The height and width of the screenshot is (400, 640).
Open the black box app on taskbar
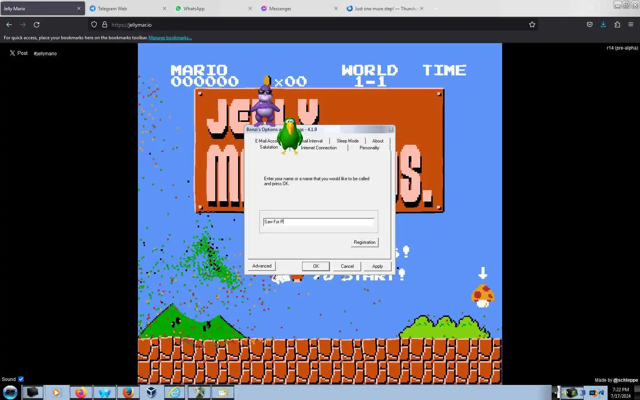[32, 392]
